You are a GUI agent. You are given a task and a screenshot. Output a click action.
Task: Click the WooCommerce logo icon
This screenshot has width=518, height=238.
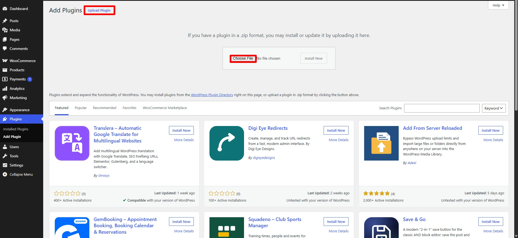[x=5, y=61]
